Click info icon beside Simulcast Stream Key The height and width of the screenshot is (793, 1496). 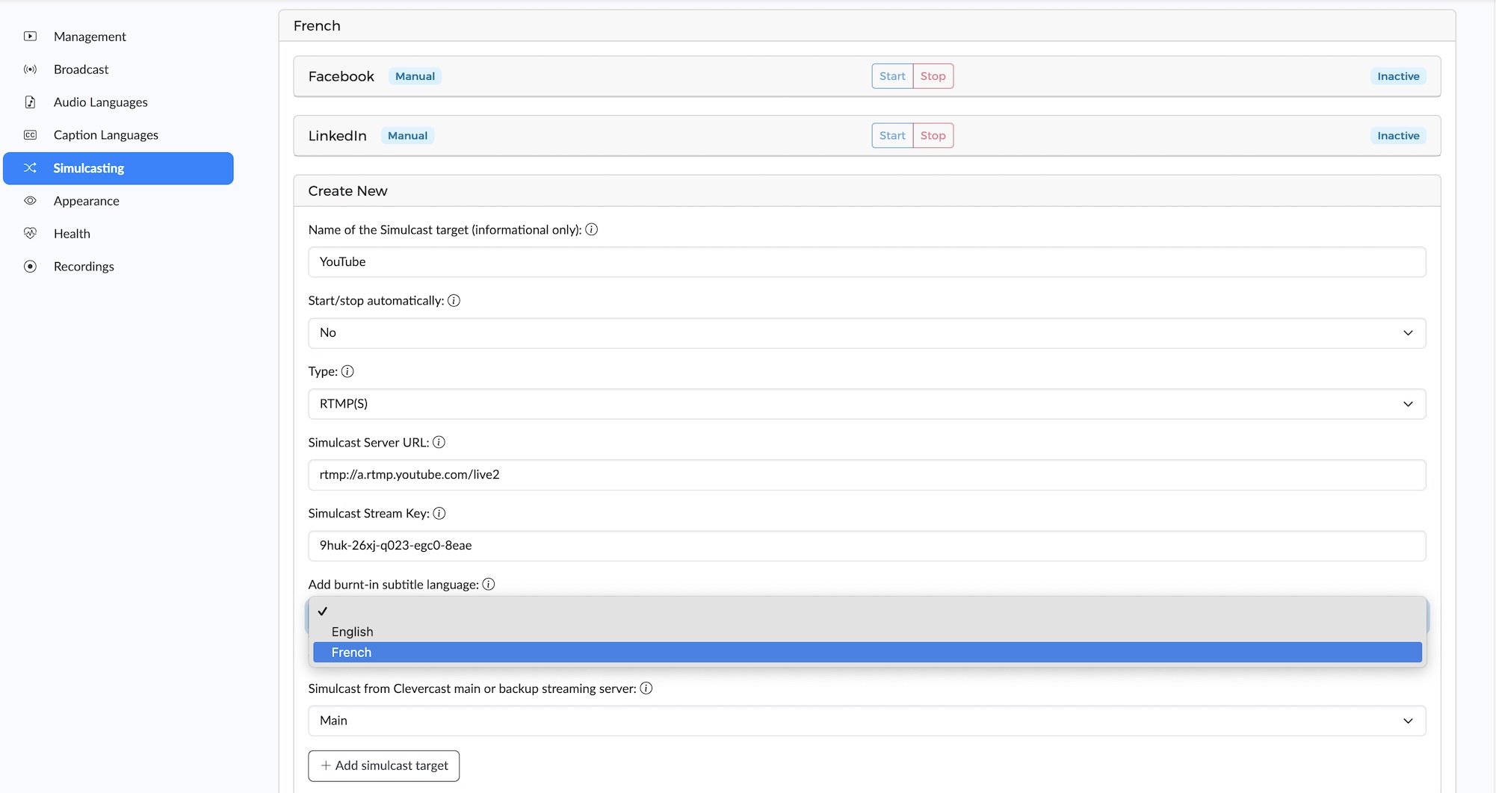pos(439,514)
